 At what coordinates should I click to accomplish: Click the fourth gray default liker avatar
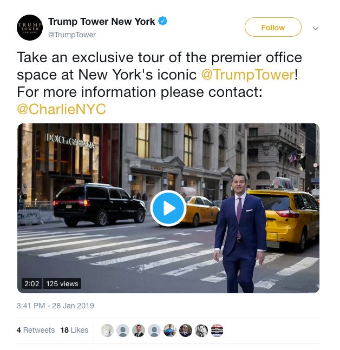154,331
